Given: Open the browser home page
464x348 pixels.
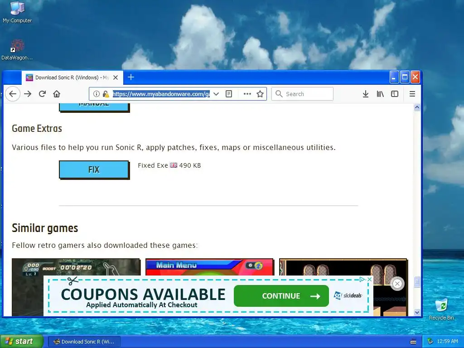Looking at the screenshot, I should coord(57,94).
